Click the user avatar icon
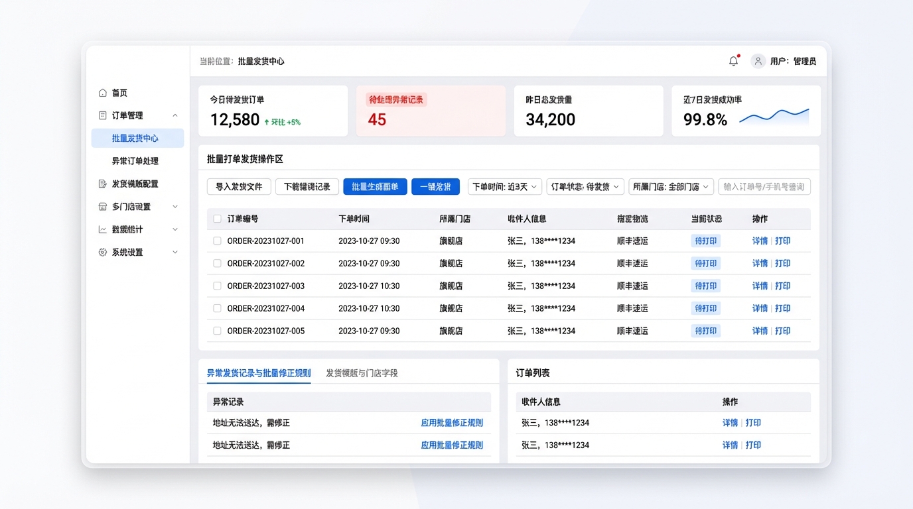Viewport: 913px width, 509px height. click(758, 61)
